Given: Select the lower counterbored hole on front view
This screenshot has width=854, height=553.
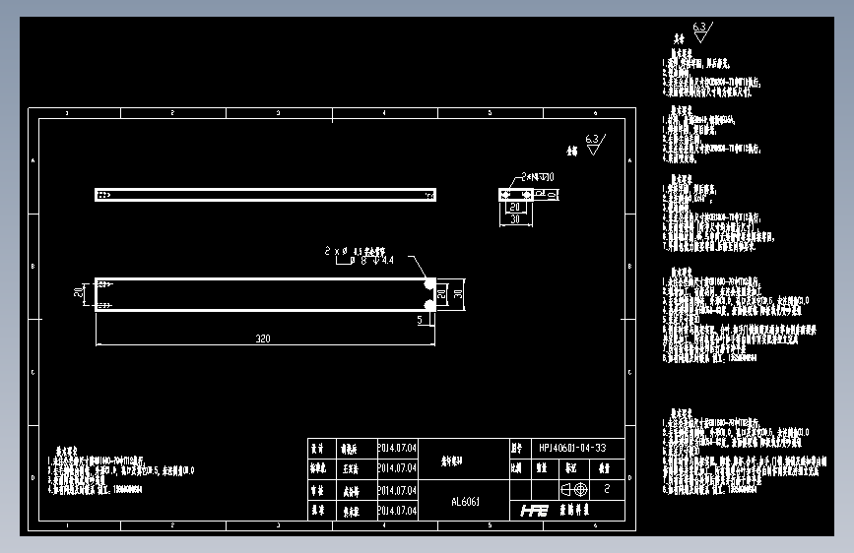Looking at the screenshot, I should (x=429, y=305).
